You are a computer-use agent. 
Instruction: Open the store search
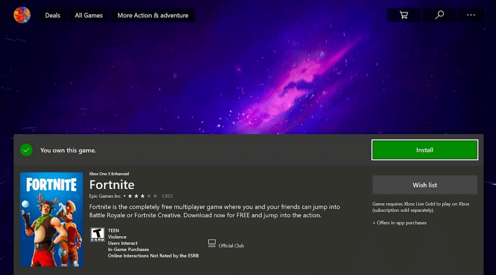pyautogui.click(x=439, y=15)
